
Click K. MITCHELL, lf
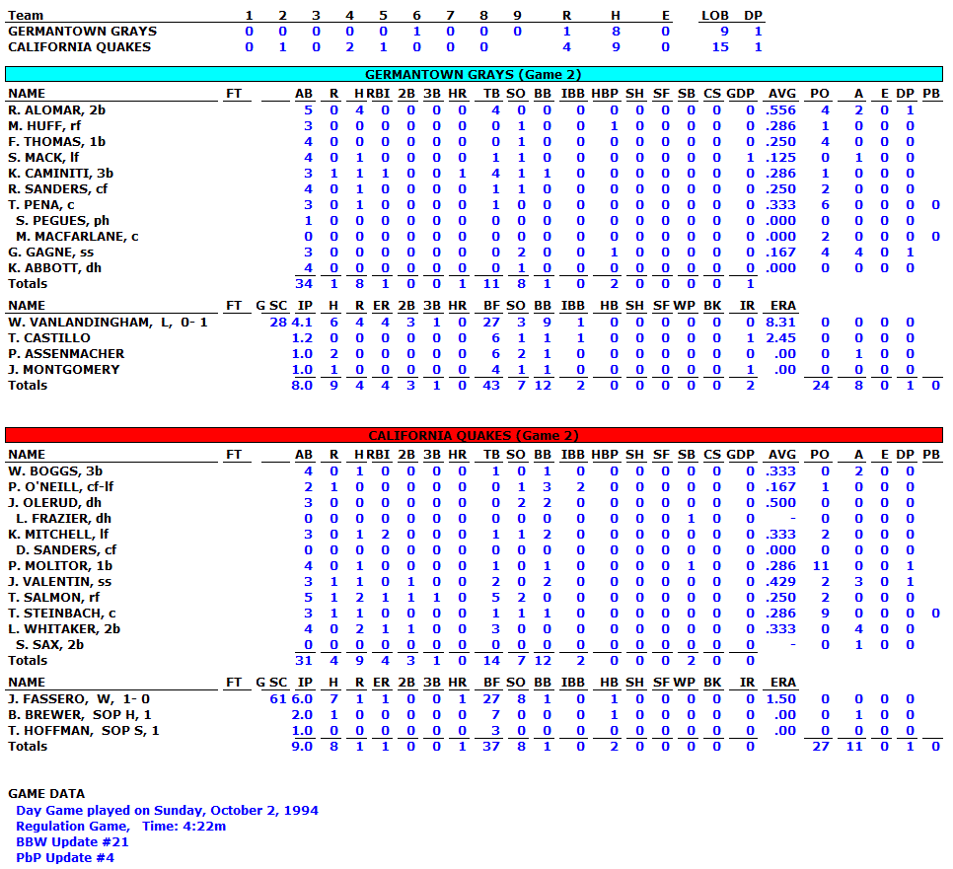click(58, 535)
